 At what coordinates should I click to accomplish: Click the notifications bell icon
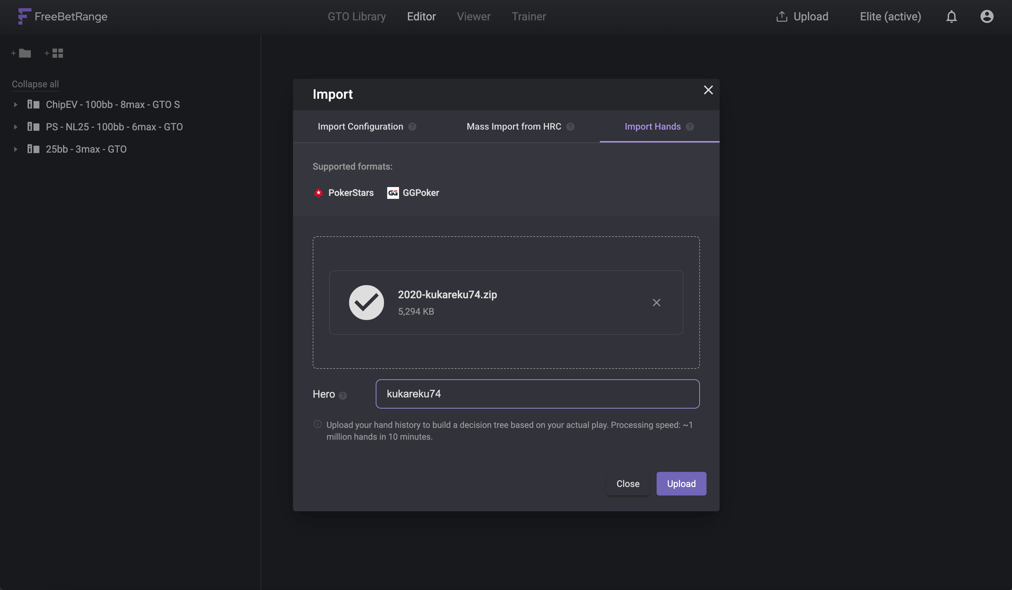(951, 16)
